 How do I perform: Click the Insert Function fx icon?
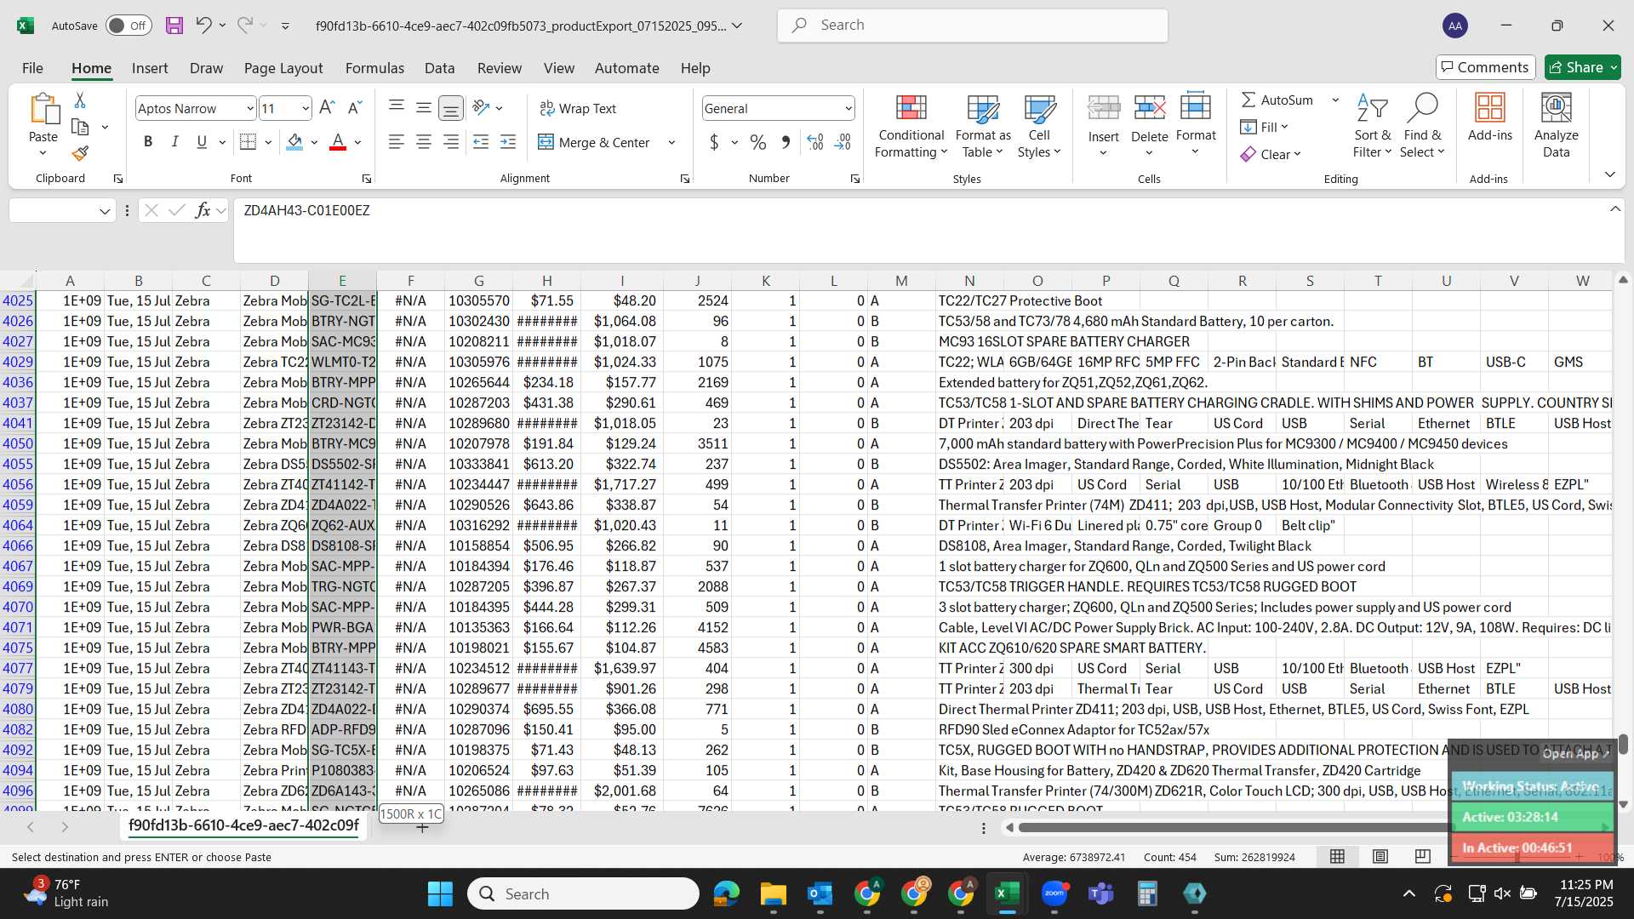[x=203, y=210]
